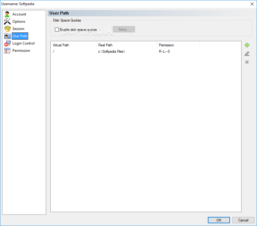Click the Login Control blocked icon
This screenshot has width=257, height=226.
[7, 43]
